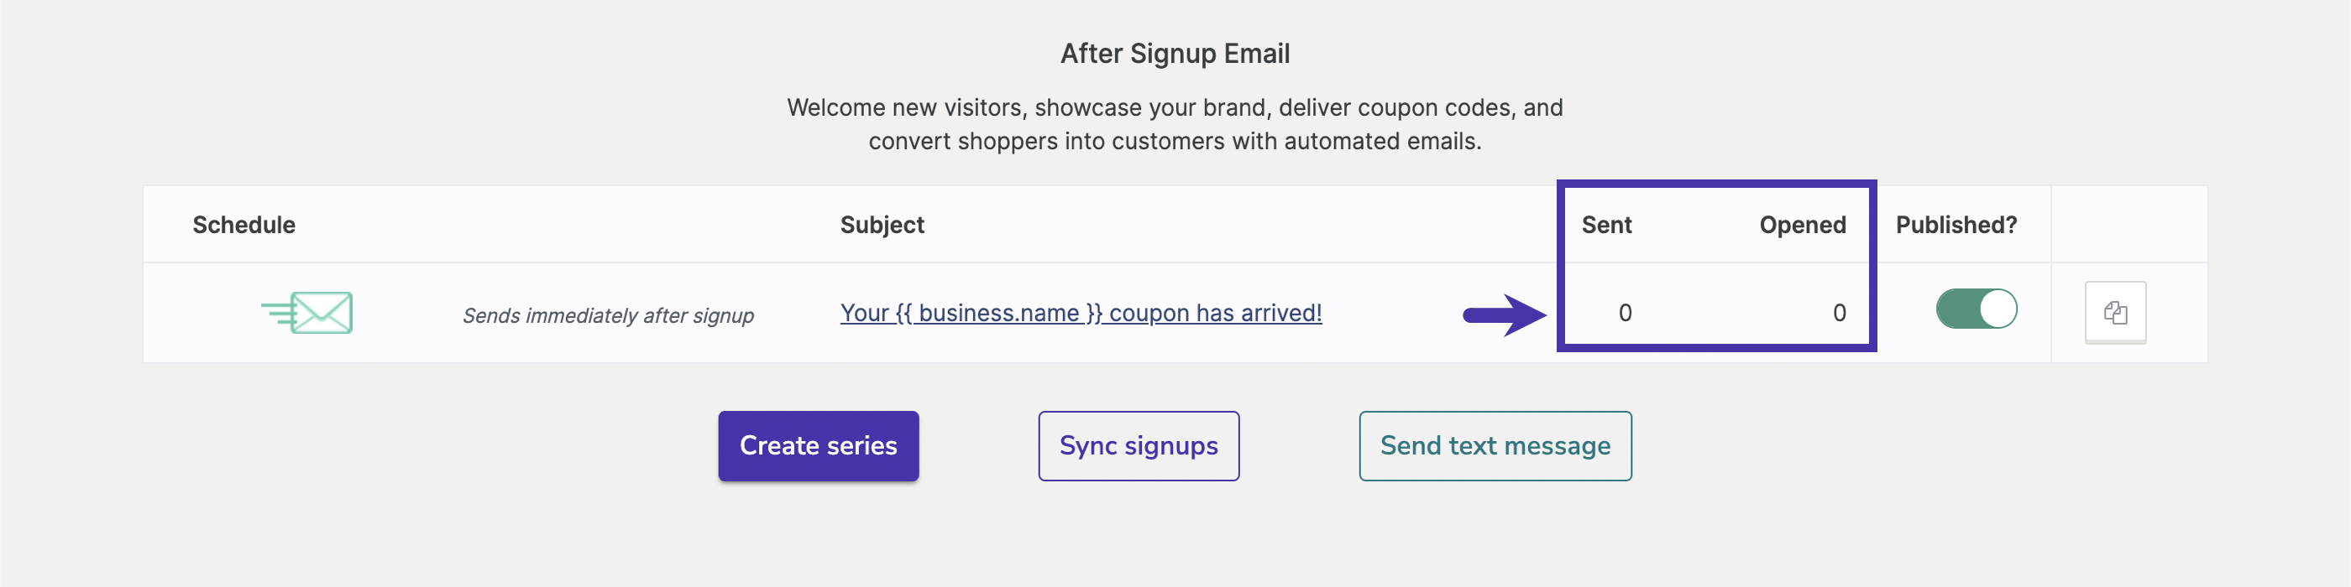The image size is (2351, 587).
Task: Click the Schedule column header
Action: pyautogui.click(x=243, y=225)
